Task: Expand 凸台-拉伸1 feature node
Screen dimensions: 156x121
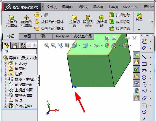Action: click(x=5, y=106)
